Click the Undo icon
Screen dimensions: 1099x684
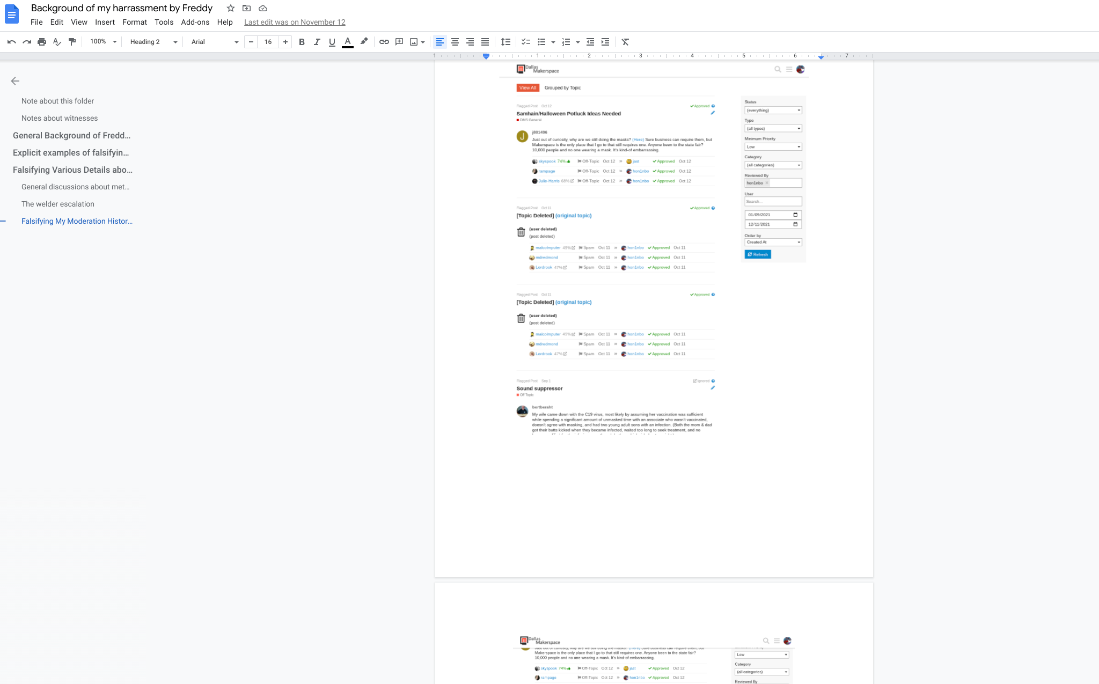pyautogui.click(x=12, y=42)
